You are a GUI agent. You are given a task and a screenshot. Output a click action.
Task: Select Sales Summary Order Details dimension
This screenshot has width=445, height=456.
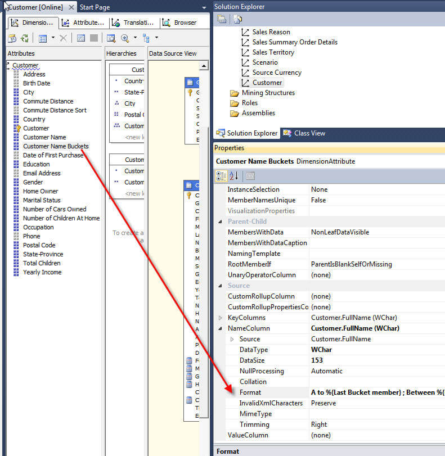(x=295, y=42)
